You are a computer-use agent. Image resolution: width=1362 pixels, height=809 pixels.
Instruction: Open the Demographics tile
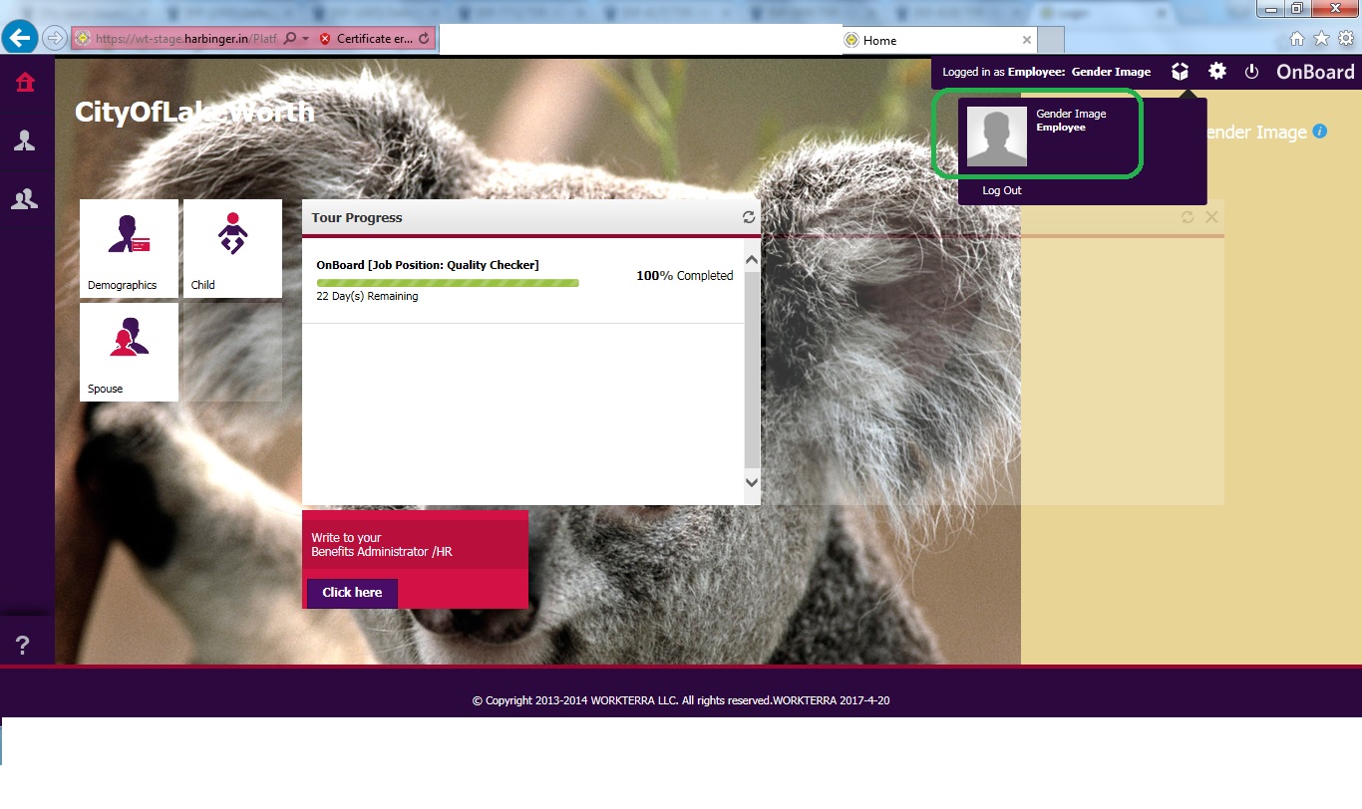[129, 248]
